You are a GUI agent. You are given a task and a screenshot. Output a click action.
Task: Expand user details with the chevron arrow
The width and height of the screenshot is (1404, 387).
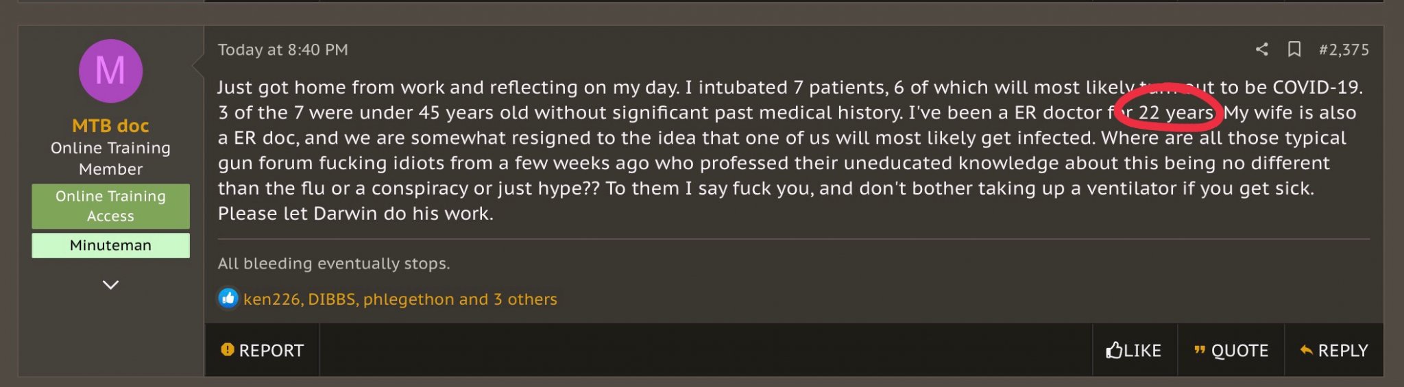(110, 284)
